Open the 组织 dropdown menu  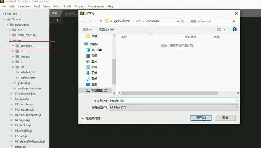tap(87, 29)
